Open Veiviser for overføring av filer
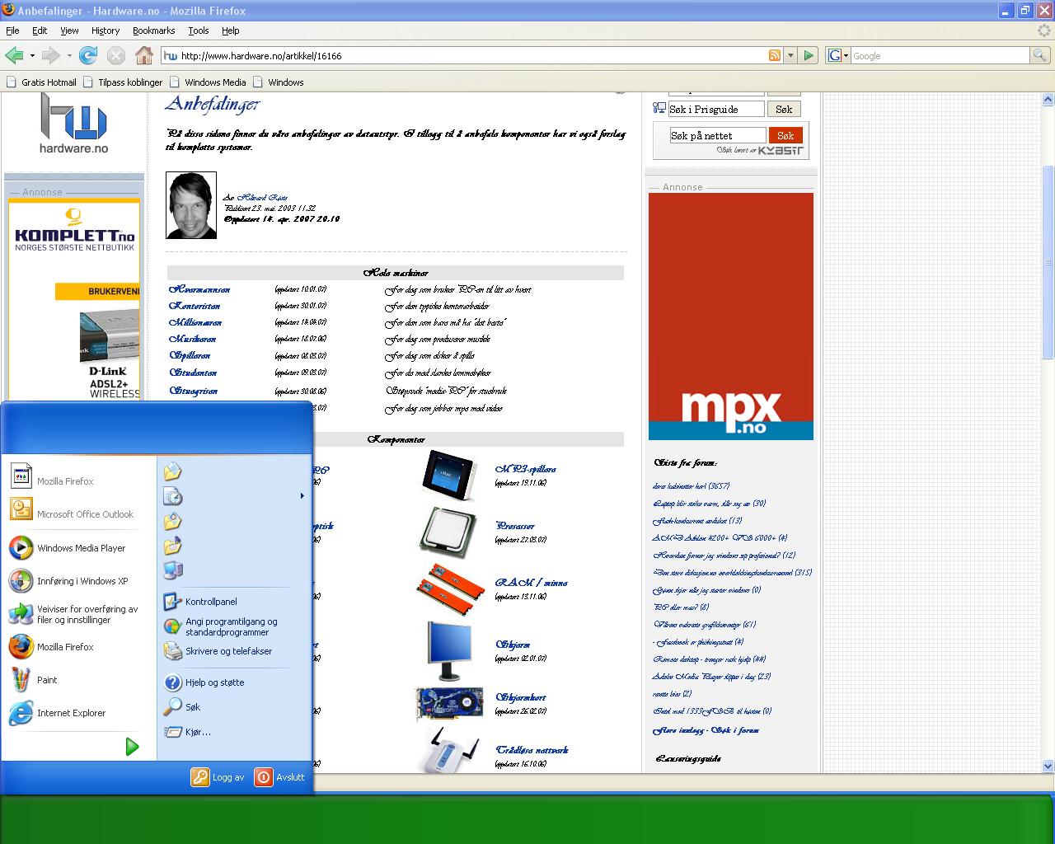This screenshot has height=844, width=1055. click(78, 614)
